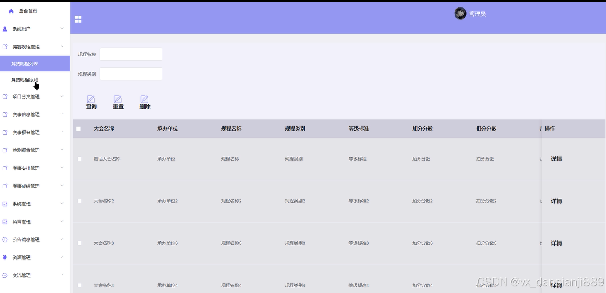Focus the 规程名称 search input
The image size is (606, 293).
point(131,54)
